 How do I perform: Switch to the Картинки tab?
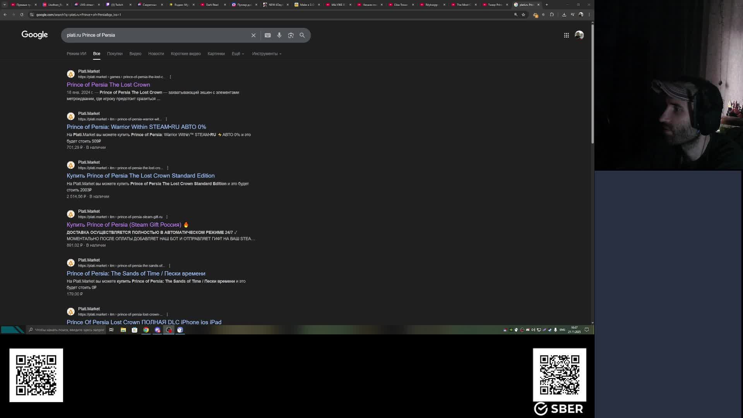[216, 54]
